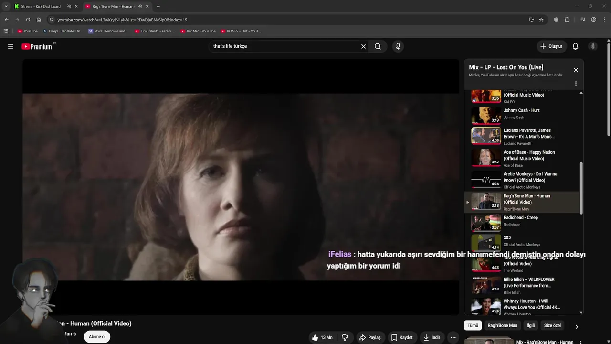Viewport: 611px width, 344px height.
Task: Reload the current page
Action: (x=28, y=20)
